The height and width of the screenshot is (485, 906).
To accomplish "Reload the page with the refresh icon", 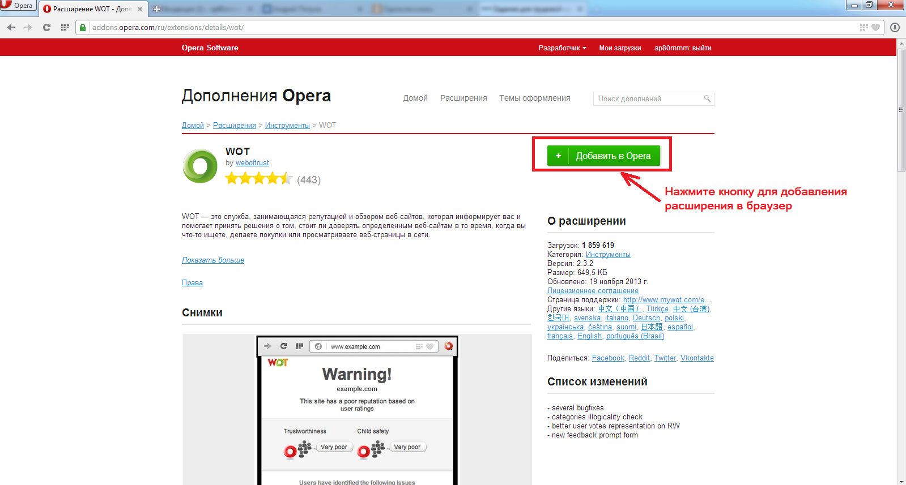I will coord(46,27).
